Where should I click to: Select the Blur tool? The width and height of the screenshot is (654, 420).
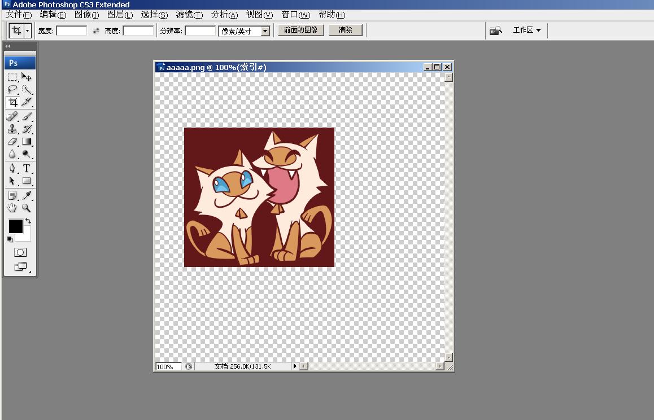[x=12, y=154]
